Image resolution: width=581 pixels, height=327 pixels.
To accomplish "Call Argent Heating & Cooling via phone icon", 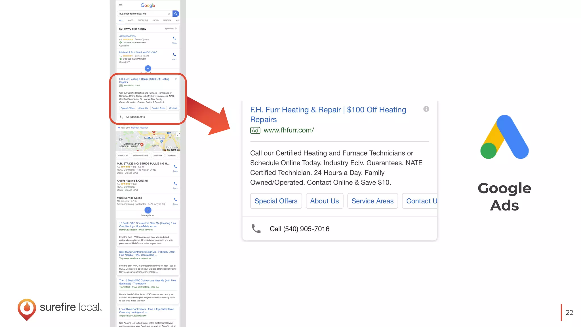I will 175,184.
